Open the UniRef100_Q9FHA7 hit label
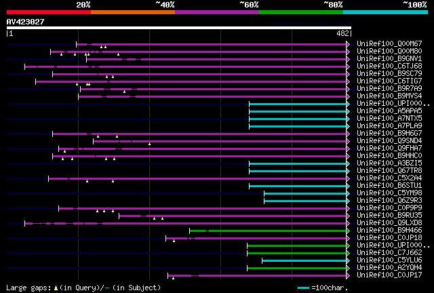 389,149
